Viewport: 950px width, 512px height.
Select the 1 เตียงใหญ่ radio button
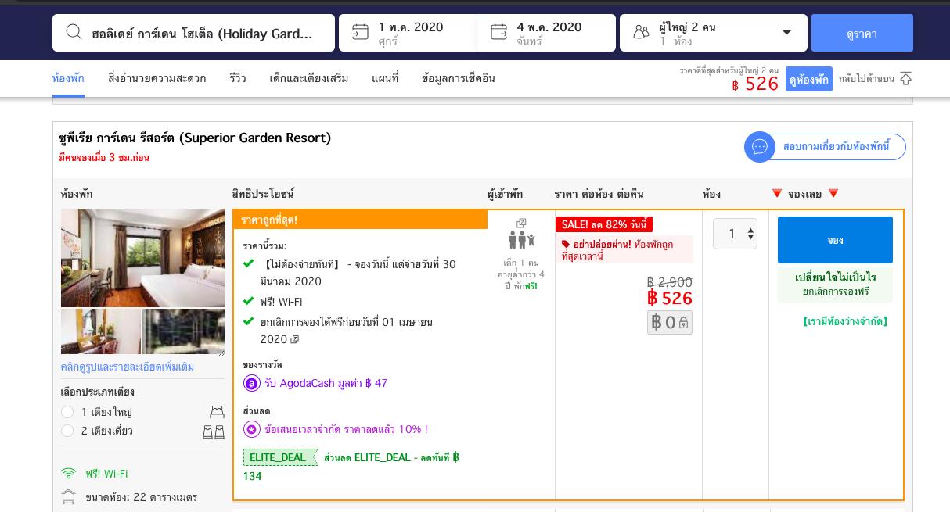point(67,412)
